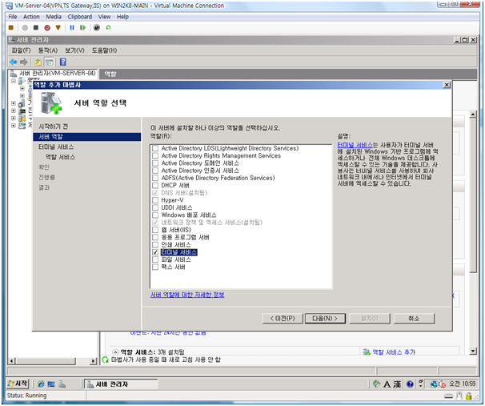Click the lock icon in VM status bar
The image size is (485, 406).
(x=469, y=396)
